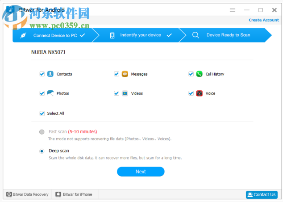Minimize the Bitwar window

coord(247,10)
